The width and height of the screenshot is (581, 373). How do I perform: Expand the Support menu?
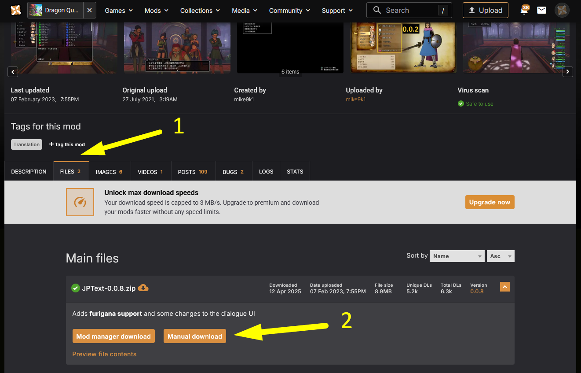pos(337,11)
